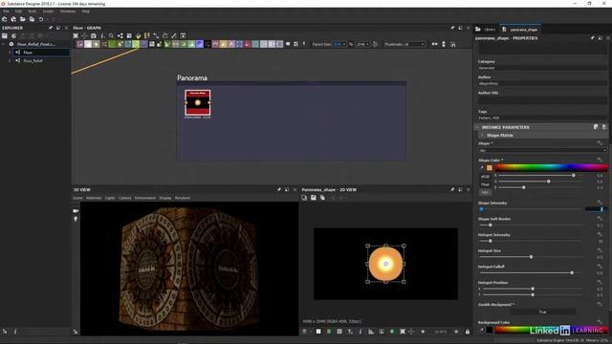The image size is (612, 344).
Task: Click the Shape Color hue rainbow bar
Action: coord(551,168)
